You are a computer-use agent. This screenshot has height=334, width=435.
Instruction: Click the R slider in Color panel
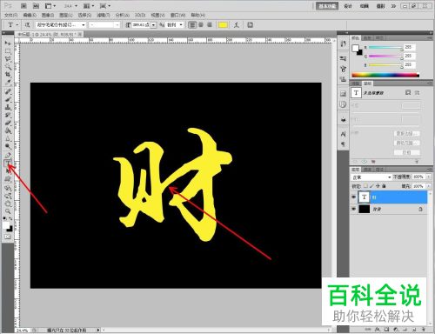tap(385, 47)
